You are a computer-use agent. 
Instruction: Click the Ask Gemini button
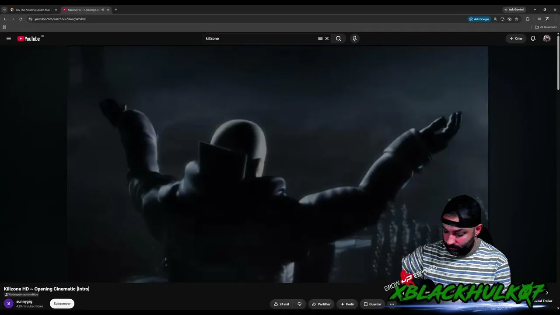514,10
